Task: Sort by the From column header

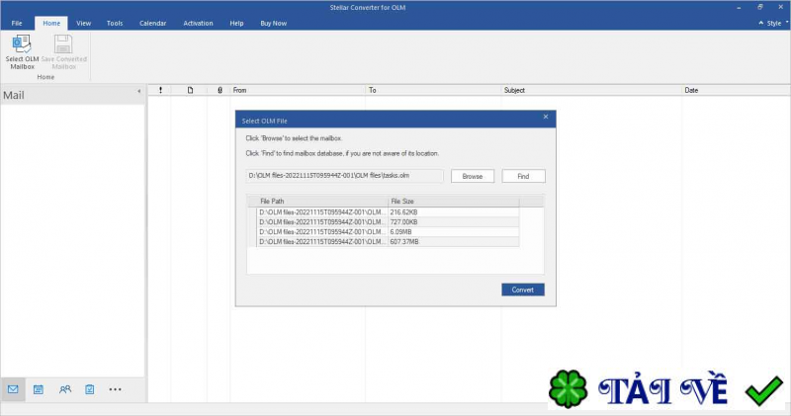Action: pos(298,90)
